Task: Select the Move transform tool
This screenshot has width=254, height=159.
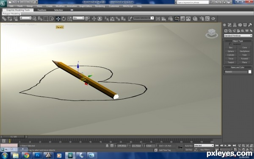Action: pos(58,19)
